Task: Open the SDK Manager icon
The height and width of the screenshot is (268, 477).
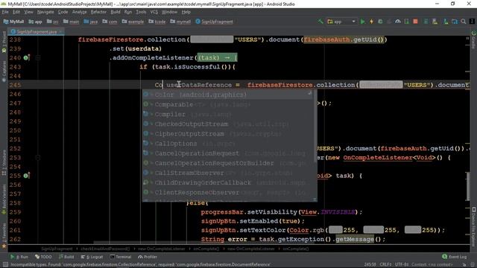Action: [446, 22]
